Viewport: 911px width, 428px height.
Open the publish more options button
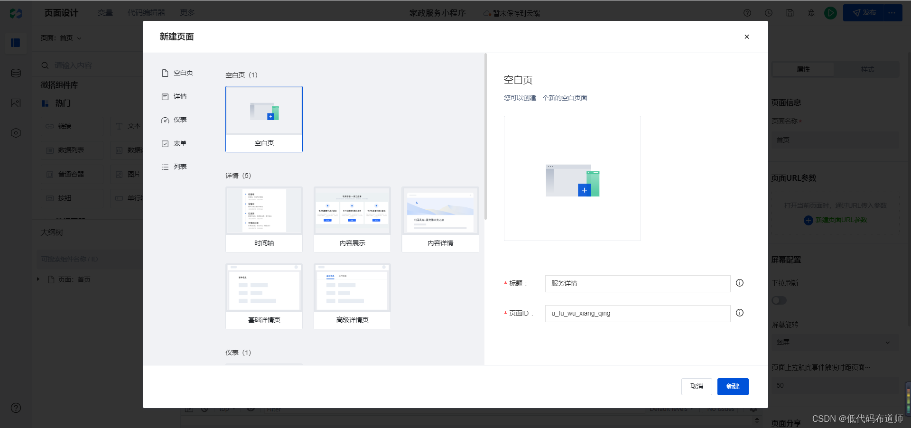(892, 13)
